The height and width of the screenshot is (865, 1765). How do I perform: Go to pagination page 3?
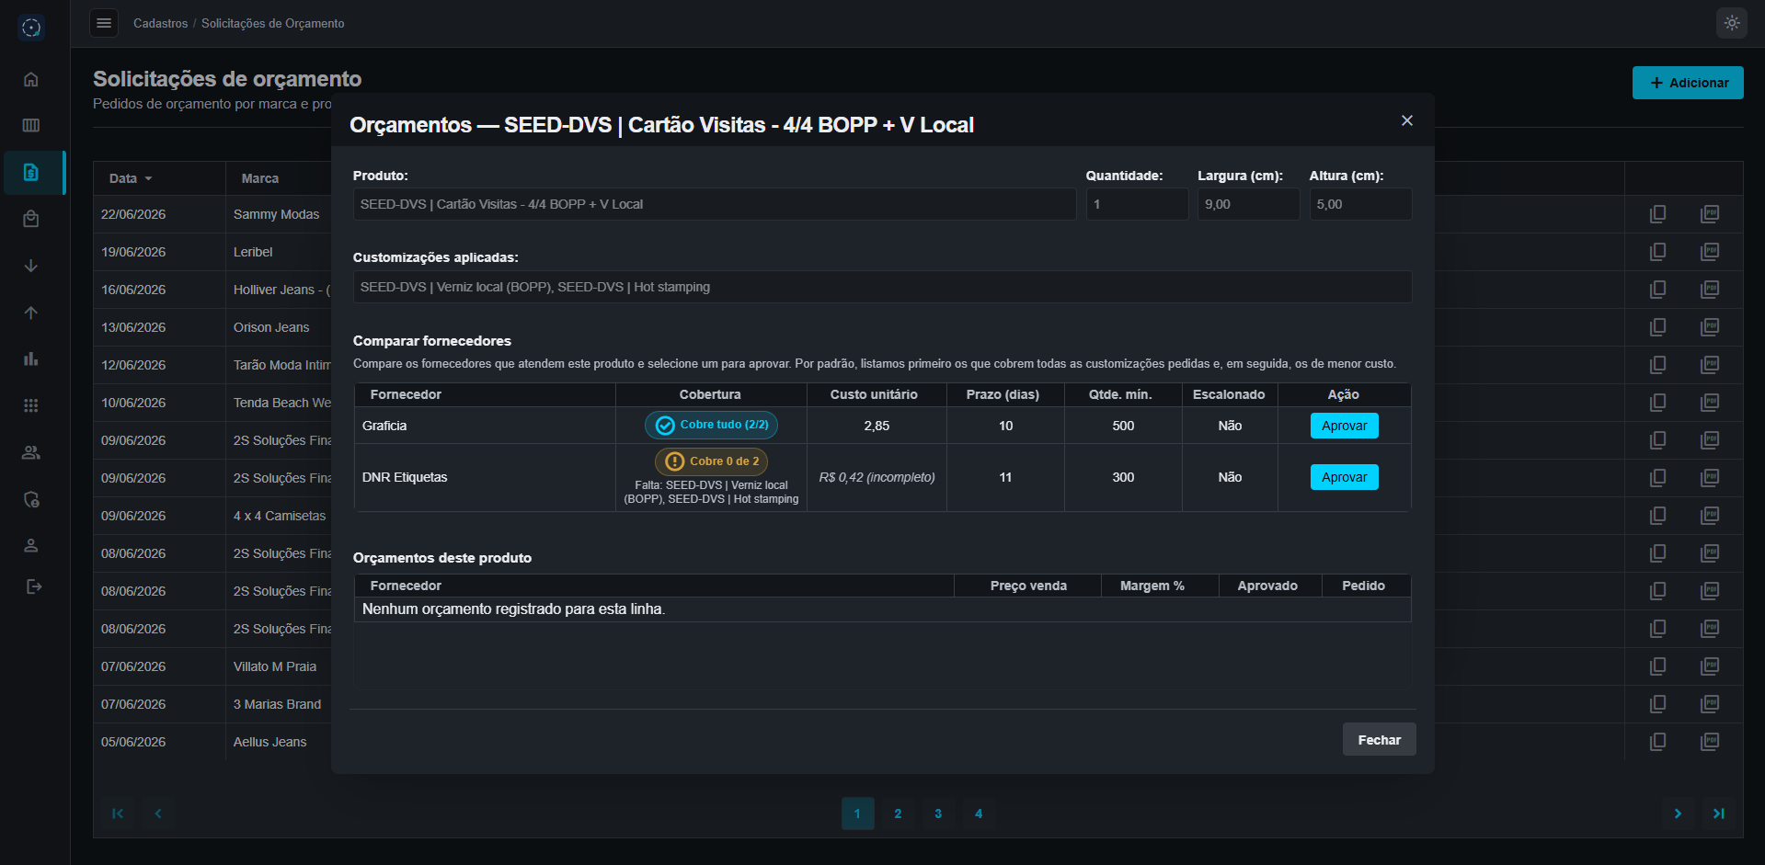[938, 814]
